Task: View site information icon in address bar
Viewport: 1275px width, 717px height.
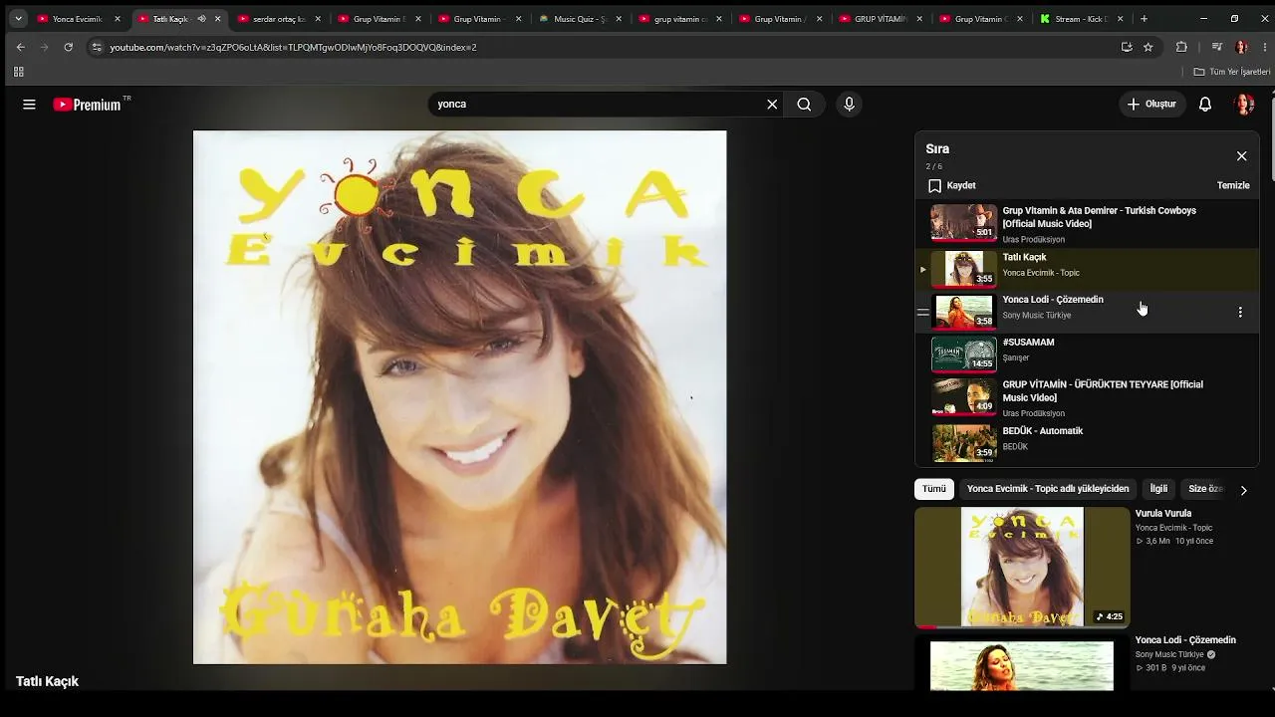Action: (97, 47)
